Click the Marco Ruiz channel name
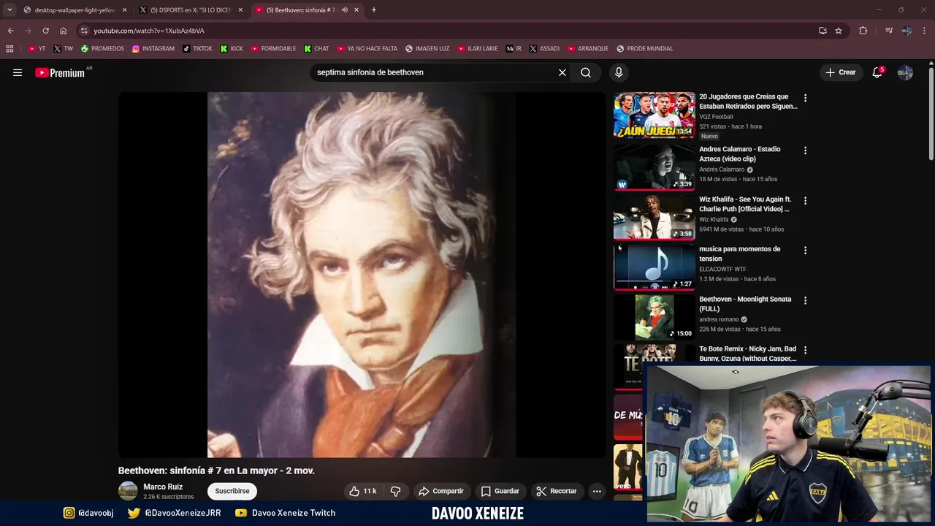Viewport: 935px width, 526px height. pyautogui.click(x=163, y=487)
